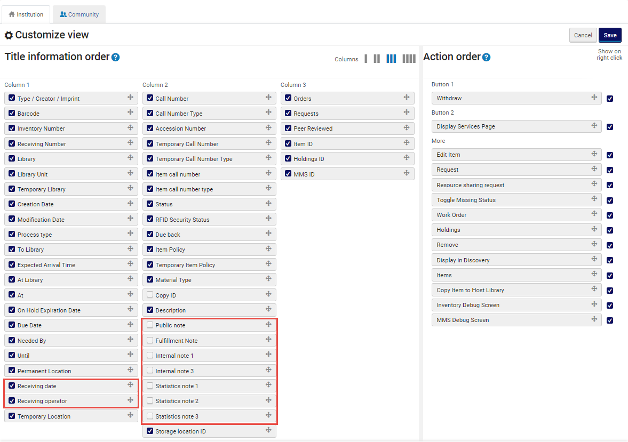This screenshot has width=628, height=442.
Task: Select the RFID Security Status row
Action: click(x=209, y=219)
